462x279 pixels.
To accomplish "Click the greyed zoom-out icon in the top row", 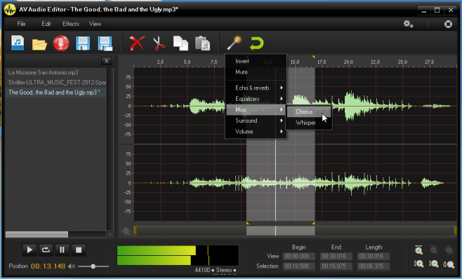I will pyautogui.click(x=434, y=250).
